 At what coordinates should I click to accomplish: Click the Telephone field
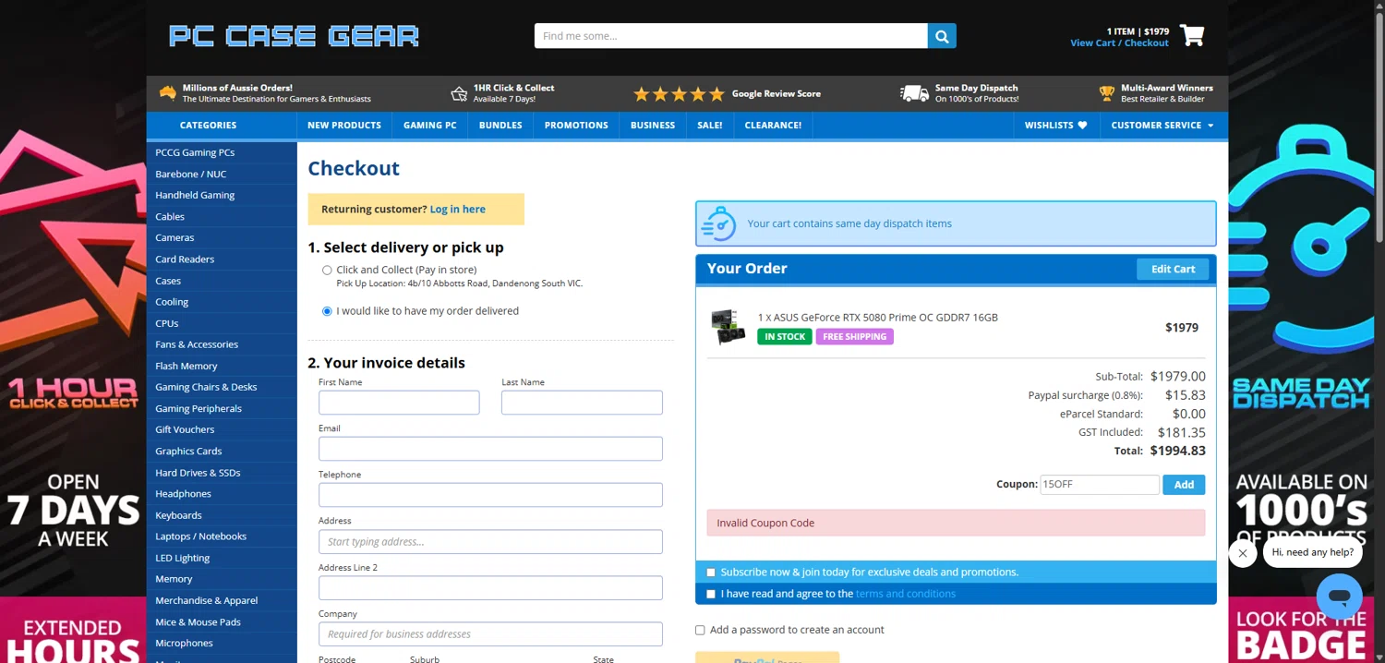point(490,495)
